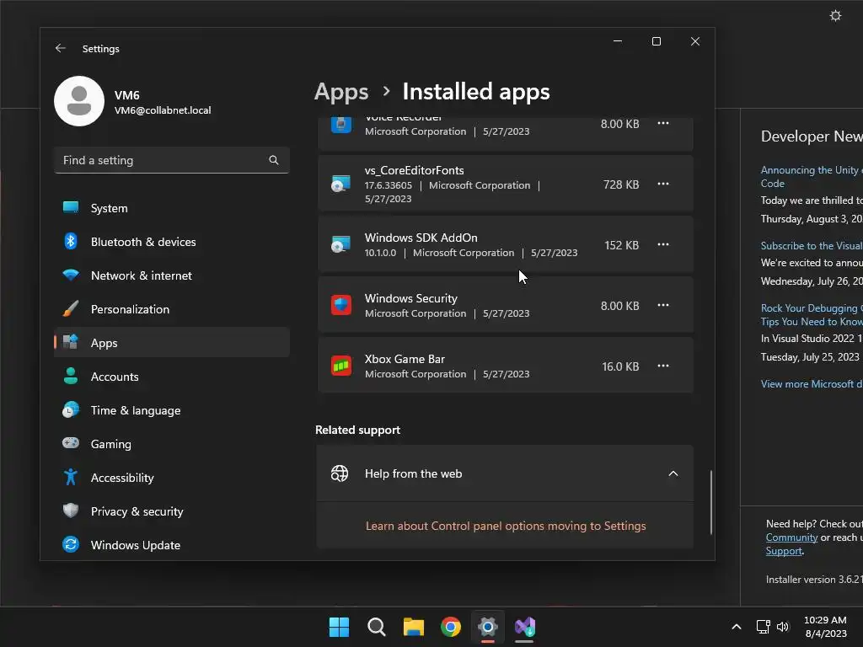This screenshot has width=863, height=647.
Task: Select the Apps category in sidebar
Action: click(172, 343)
